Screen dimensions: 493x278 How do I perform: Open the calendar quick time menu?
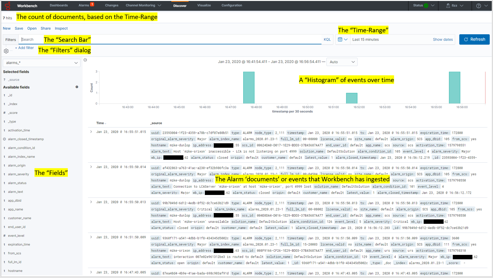343,39
